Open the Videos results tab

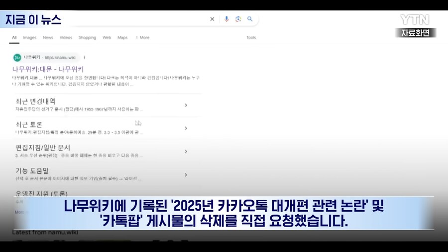click(x=66, y=38)
